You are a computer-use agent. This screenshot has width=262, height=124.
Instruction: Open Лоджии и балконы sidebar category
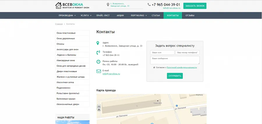tap(72, 55)
